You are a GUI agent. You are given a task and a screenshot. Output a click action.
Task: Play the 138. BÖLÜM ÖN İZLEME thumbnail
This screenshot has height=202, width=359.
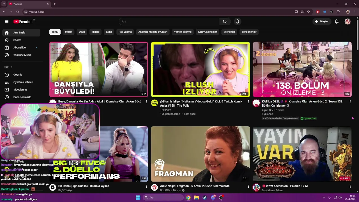302,69
